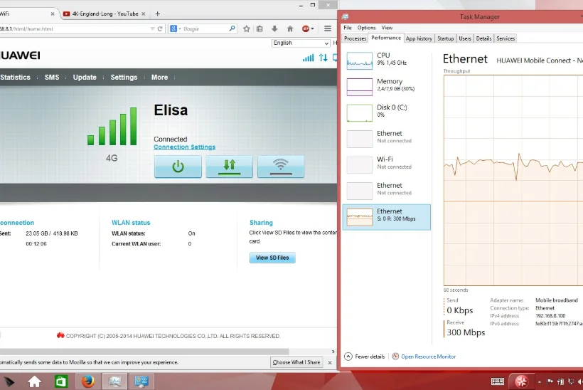Open the Update menu item
This screenshot has width=583, height=390.
[x=85, y=78]
